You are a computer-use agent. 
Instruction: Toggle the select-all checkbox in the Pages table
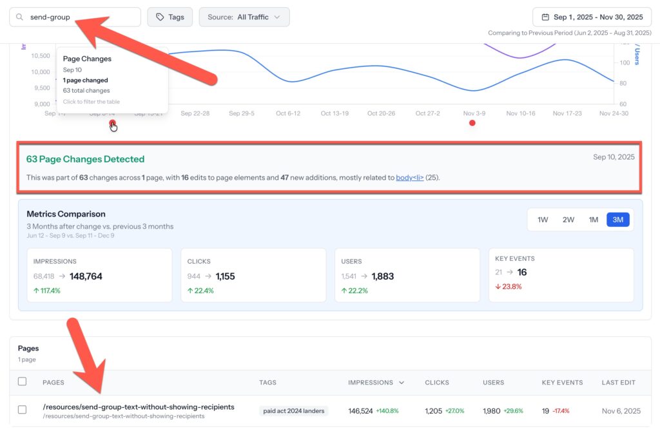coord(22,381)
